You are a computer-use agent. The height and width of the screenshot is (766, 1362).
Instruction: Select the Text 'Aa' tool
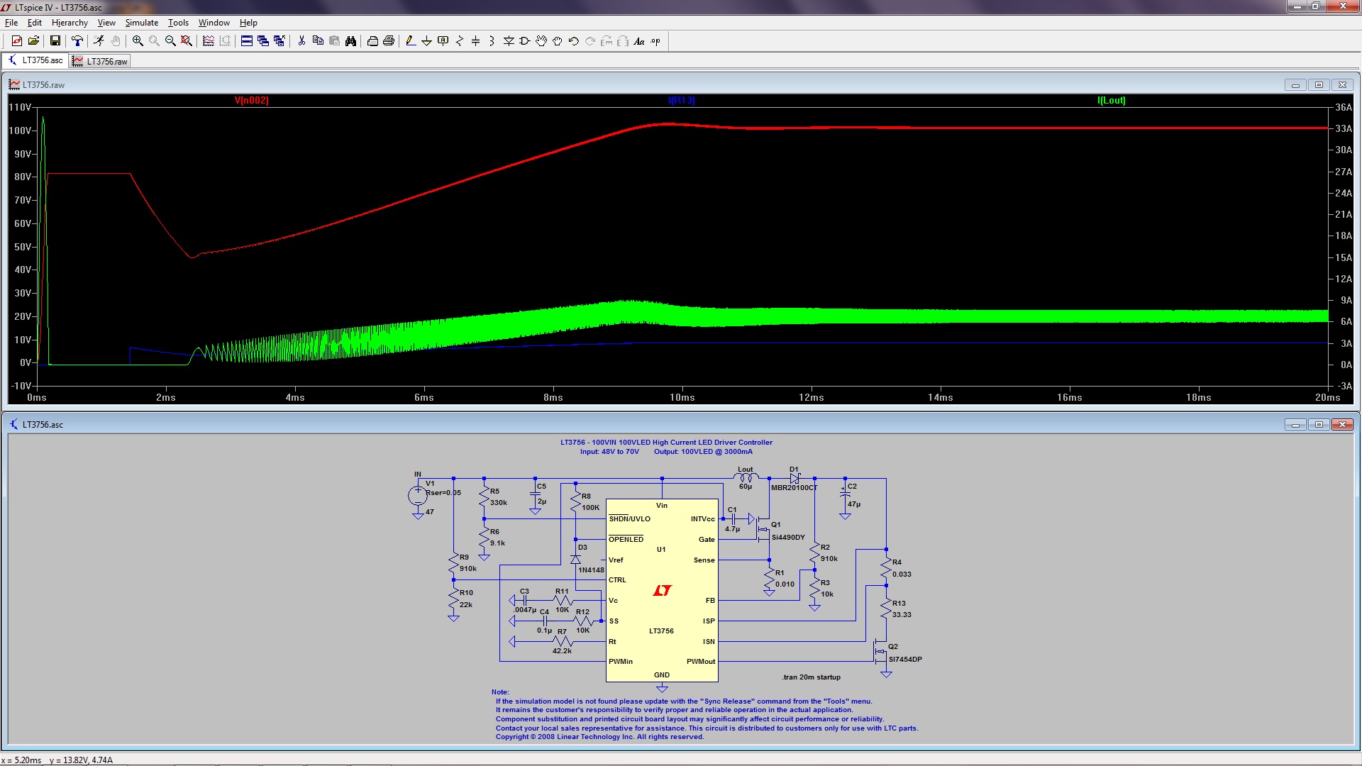coord(639,41)
